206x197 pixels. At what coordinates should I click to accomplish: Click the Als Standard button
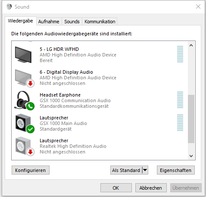coord(126,170)
